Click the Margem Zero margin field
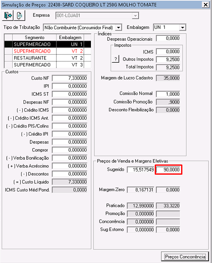212x263 pixels. tap(168, 190)
